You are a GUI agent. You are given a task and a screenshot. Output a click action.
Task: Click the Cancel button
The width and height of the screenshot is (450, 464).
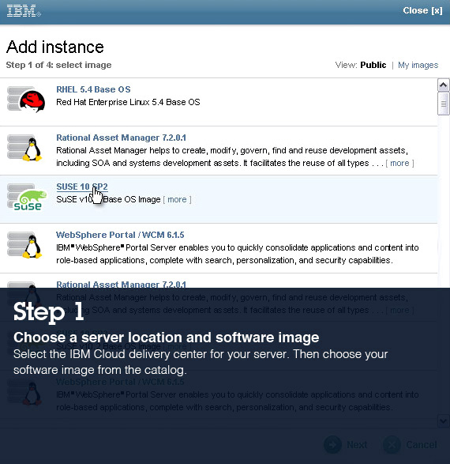(x=410, y=444)
